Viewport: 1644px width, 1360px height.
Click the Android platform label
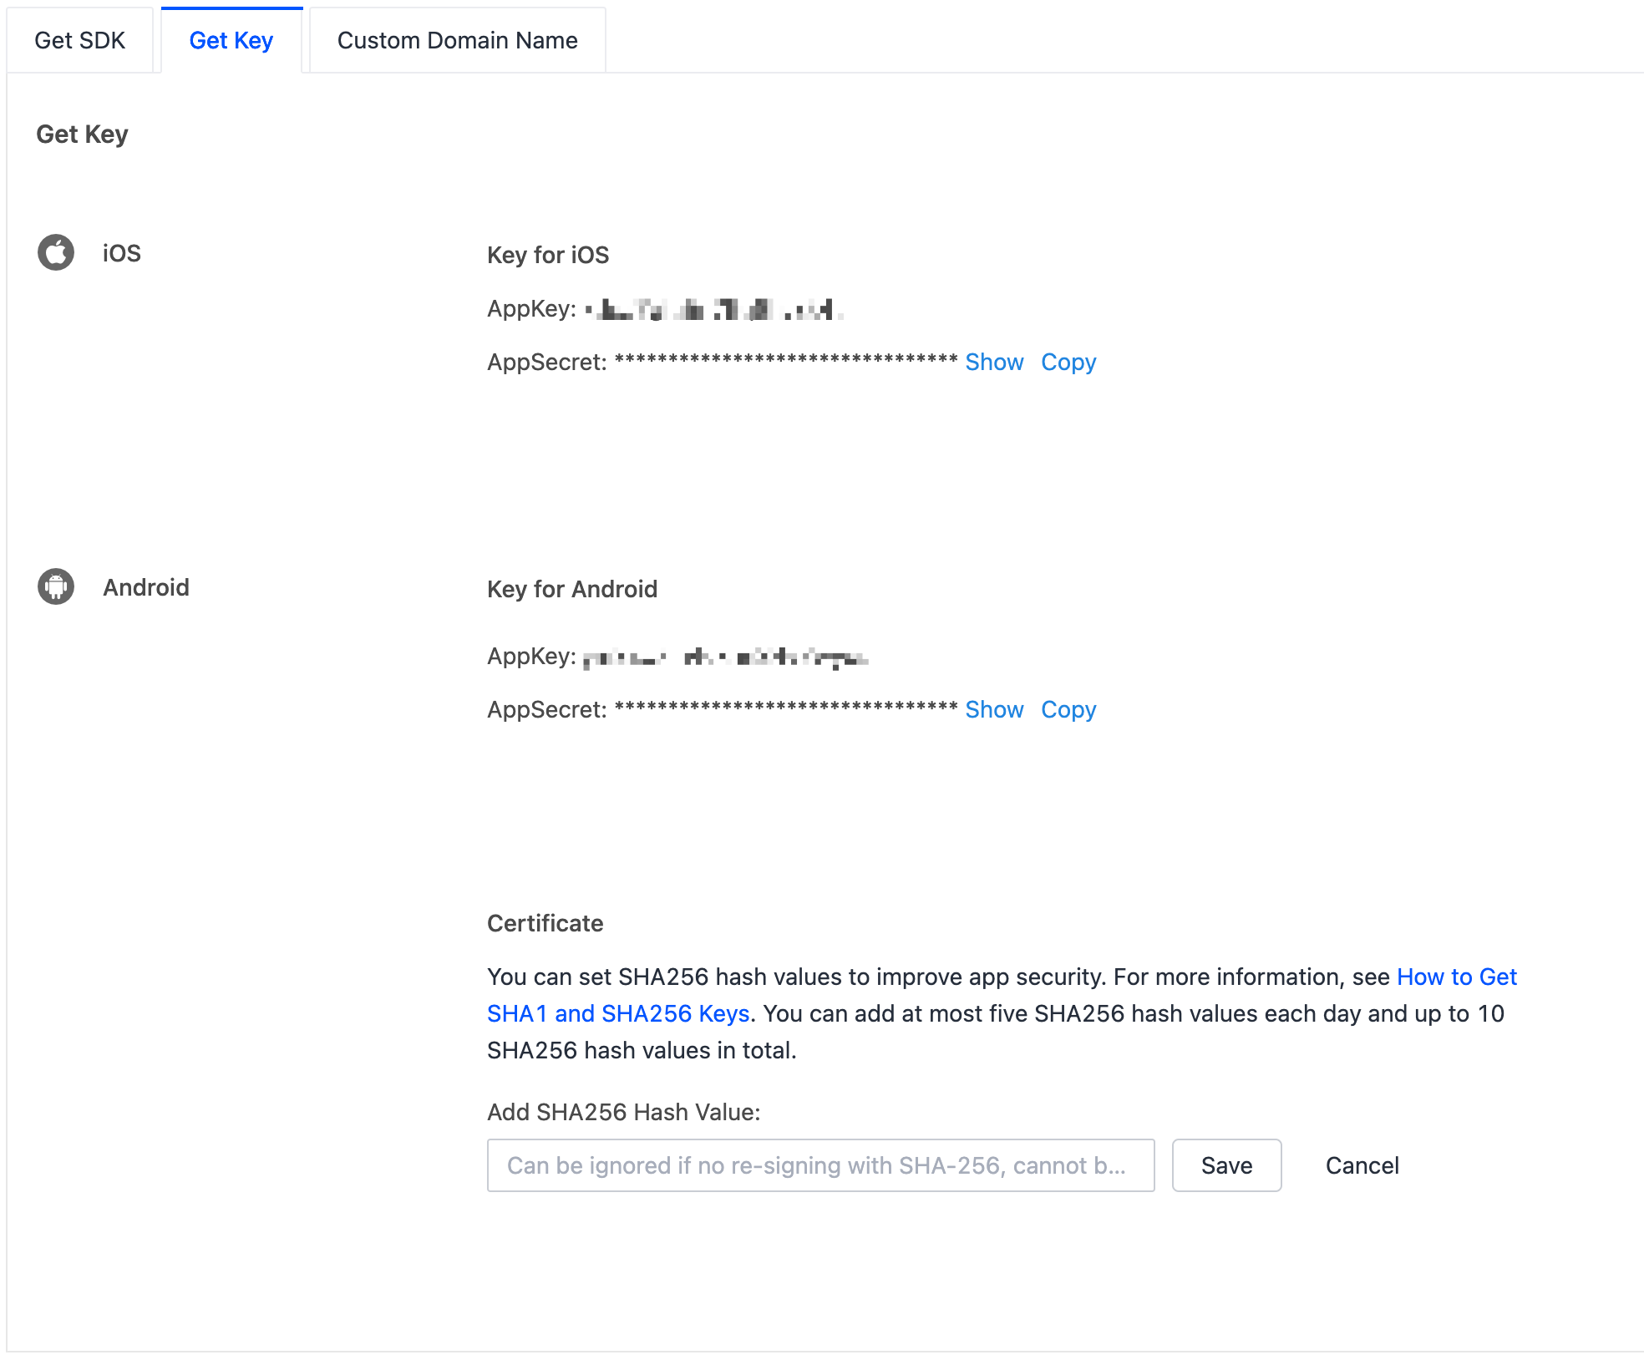[146, 587]
